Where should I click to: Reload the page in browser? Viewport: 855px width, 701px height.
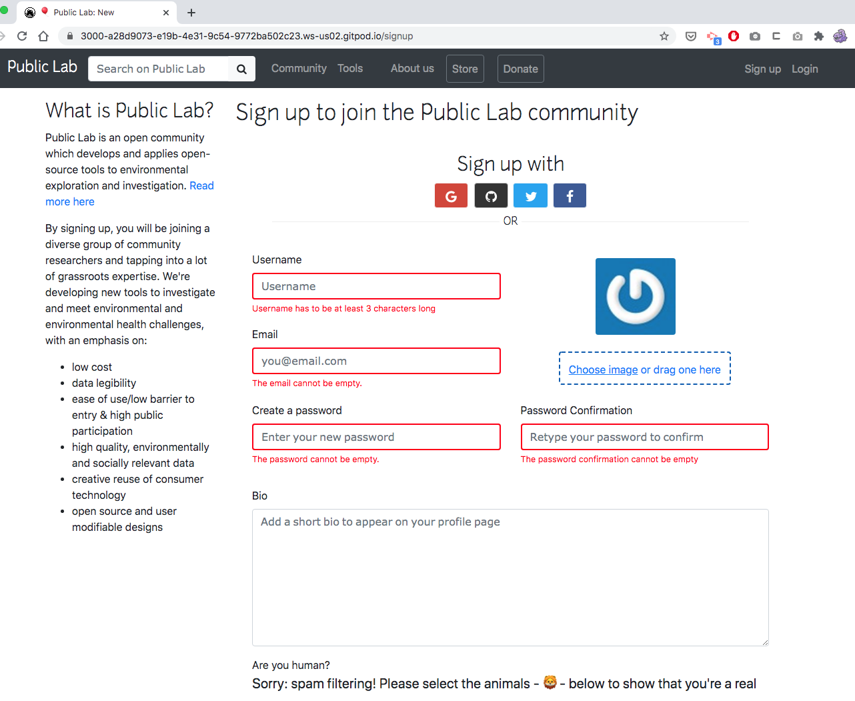[x=22, y=36]
